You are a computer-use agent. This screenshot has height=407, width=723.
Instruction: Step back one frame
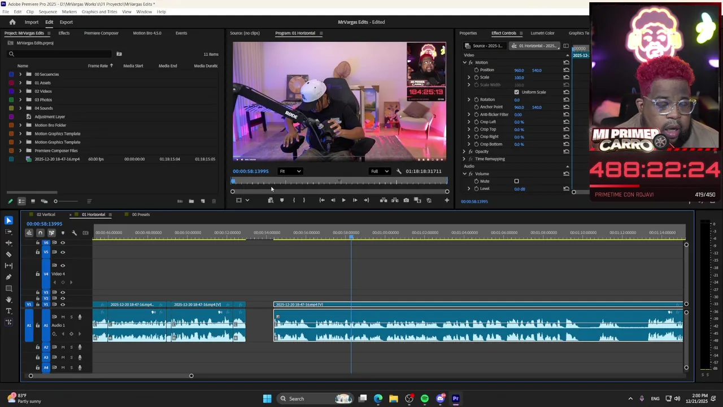click(x=333, y=200)
